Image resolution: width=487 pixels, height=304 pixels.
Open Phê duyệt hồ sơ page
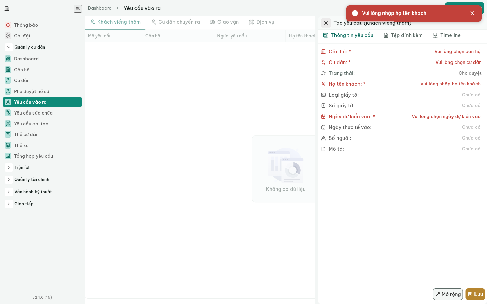click(x=42, y=91)
